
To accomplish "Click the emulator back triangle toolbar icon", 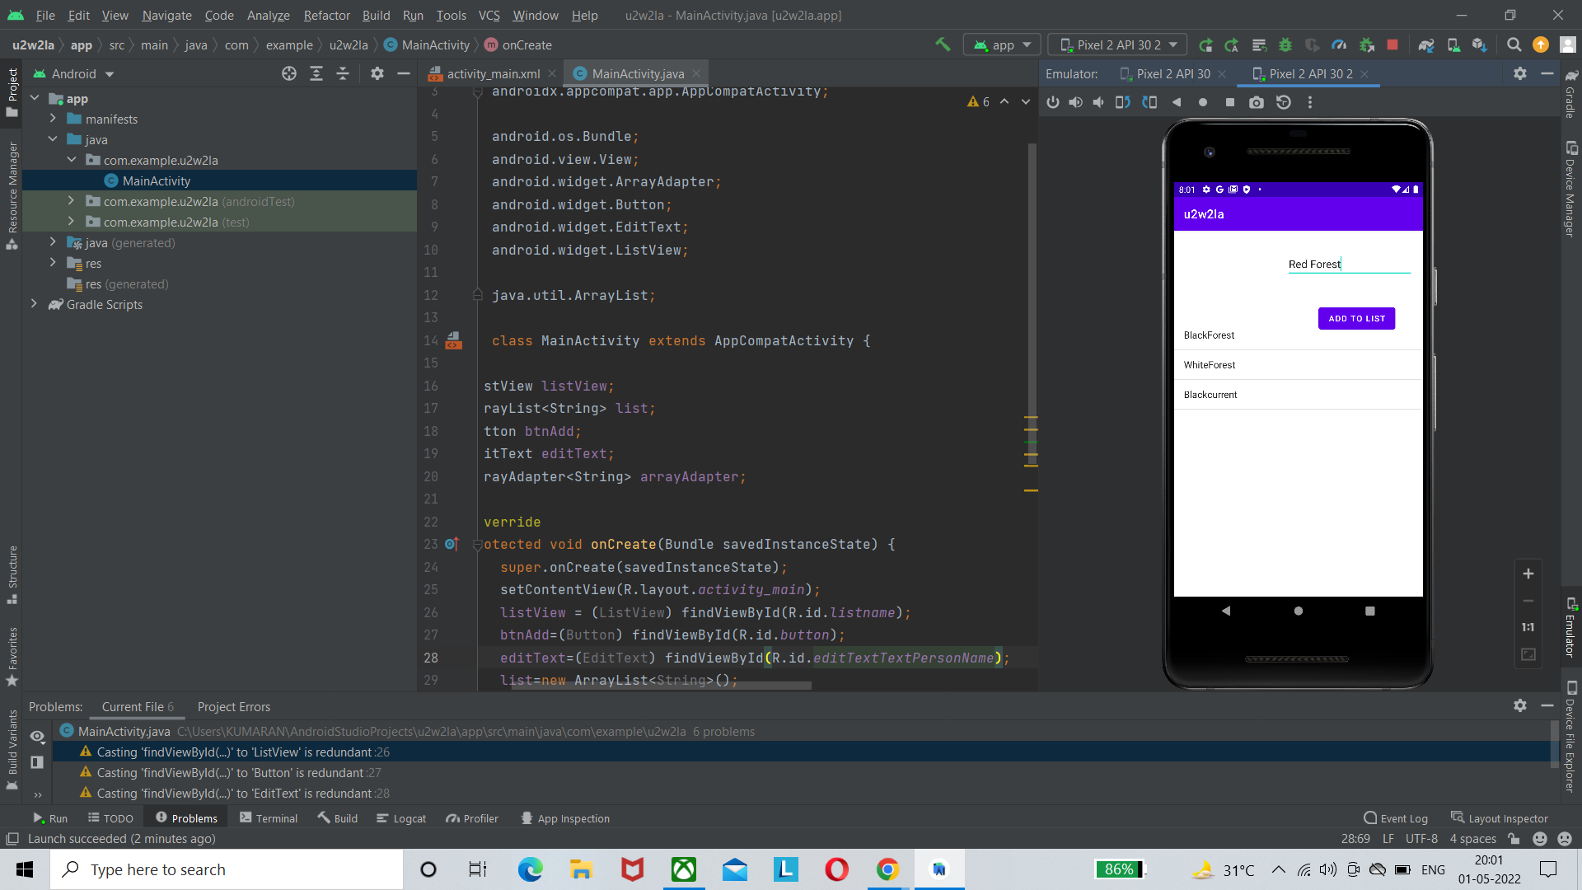I will pos(1177,102).
